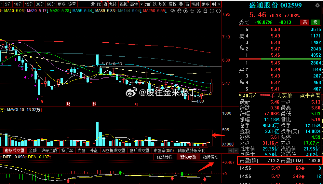323x184 pixels.
Task: Open the dropdown arrow after 事件
Action: [x=141, y=4]
